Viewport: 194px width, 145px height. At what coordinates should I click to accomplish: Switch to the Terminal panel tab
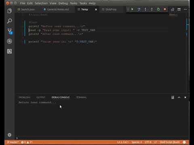click(x=82, y=97)
